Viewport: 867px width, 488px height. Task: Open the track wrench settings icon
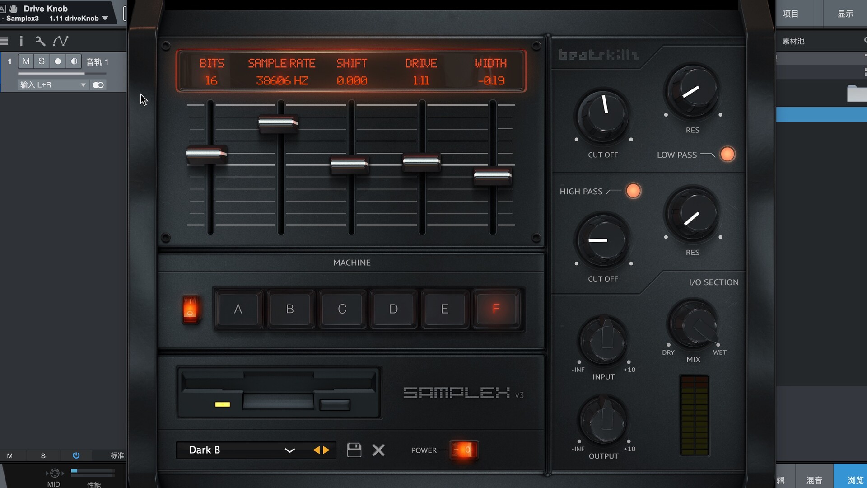point(40,41)
